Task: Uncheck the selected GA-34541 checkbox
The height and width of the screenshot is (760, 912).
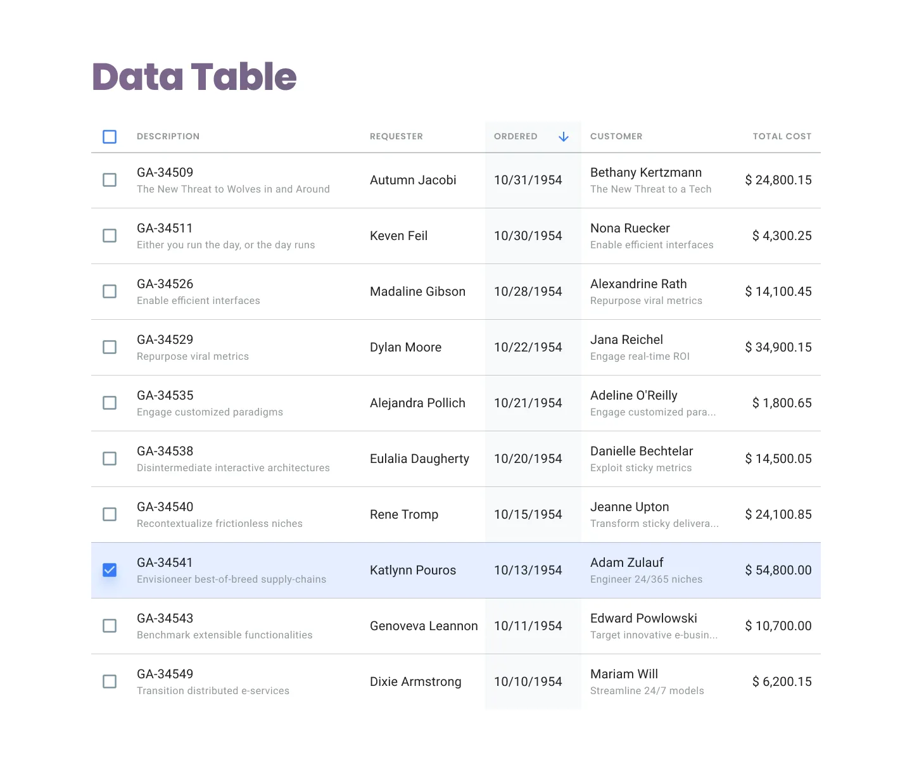Action: click(x=110, y=570)
